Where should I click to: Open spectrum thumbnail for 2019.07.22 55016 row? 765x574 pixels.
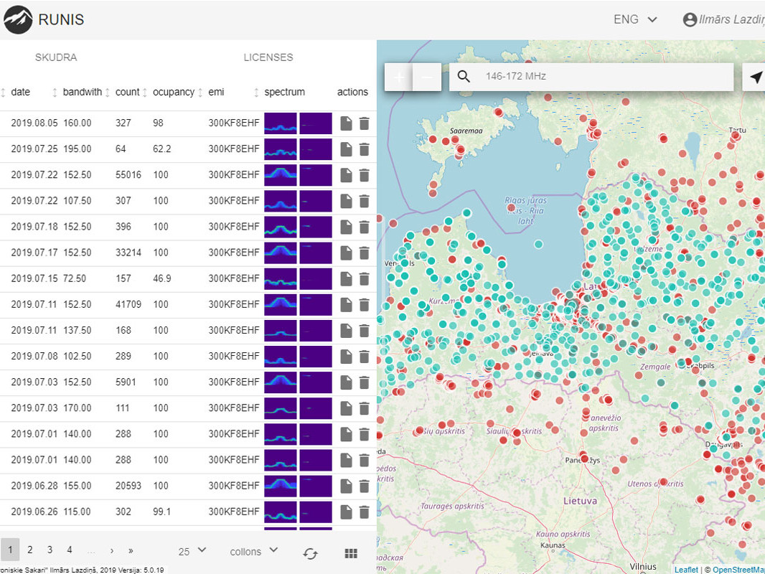(x=280, y=175)
